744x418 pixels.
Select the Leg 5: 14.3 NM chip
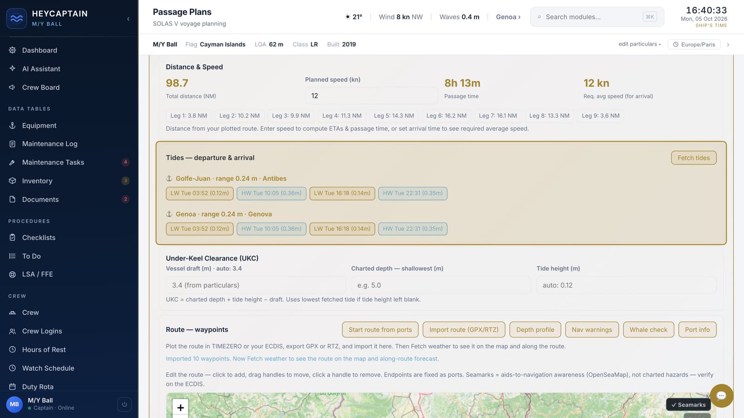point(394,116)
